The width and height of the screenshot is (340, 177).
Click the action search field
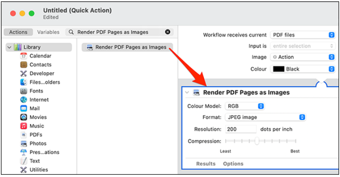click(x=120, y=32)
